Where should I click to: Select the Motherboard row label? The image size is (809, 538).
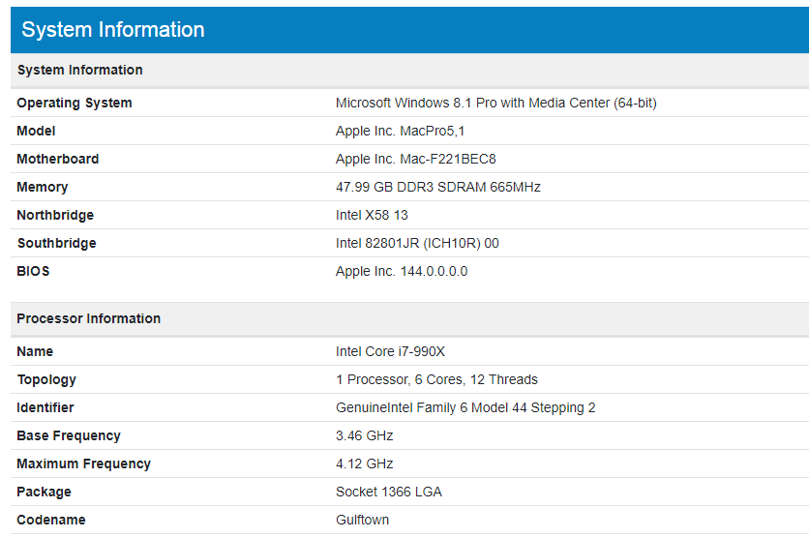(x=58, y=159)
